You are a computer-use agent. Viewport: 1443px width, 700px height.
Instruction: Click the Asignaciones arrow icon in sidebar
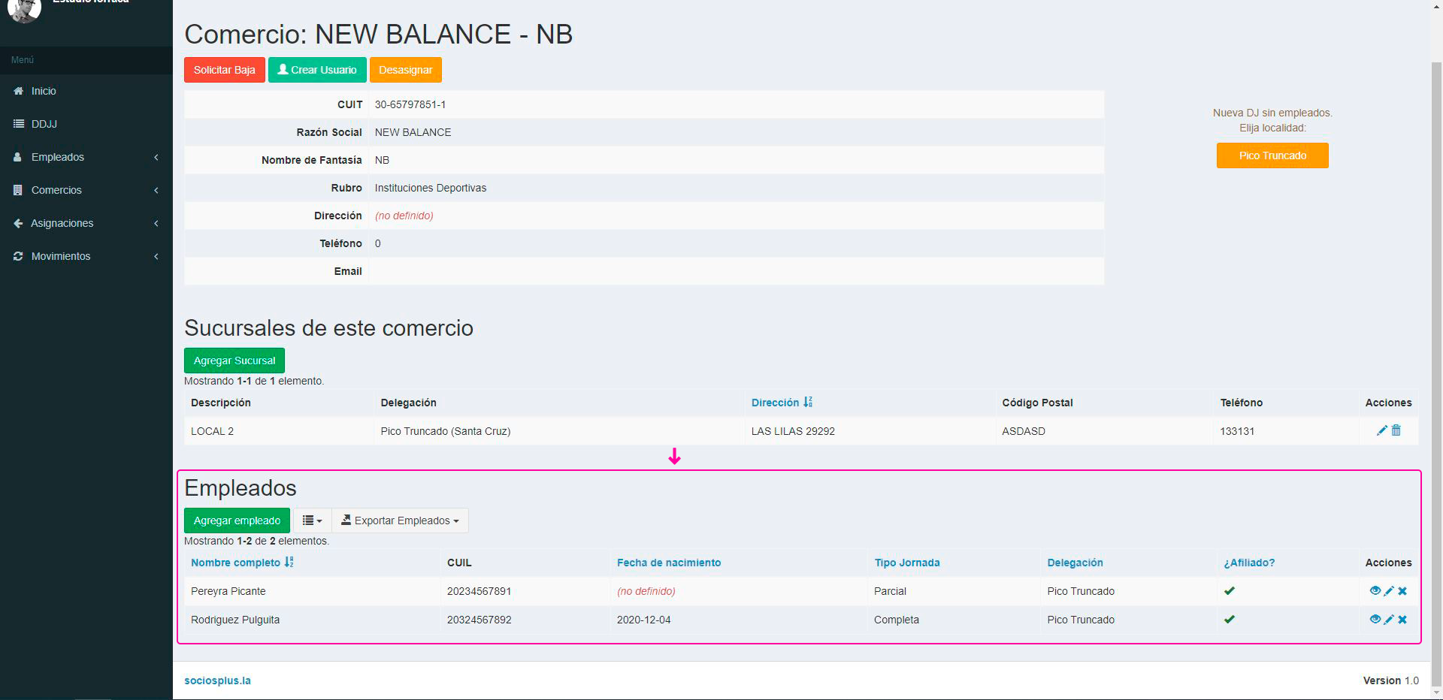(x=18, y=223)
